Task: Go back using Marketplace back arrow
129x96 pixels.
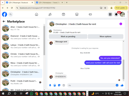Action: 4,22
